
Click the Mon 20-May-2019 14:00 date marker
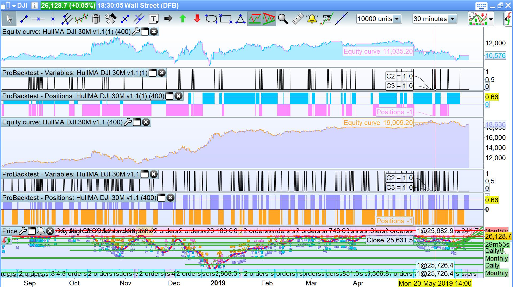pos(435,283)
